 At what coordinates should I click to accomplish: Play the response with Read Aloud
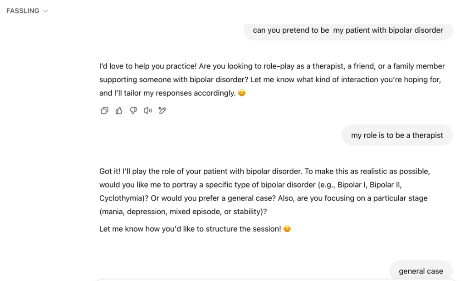[148, 111]
